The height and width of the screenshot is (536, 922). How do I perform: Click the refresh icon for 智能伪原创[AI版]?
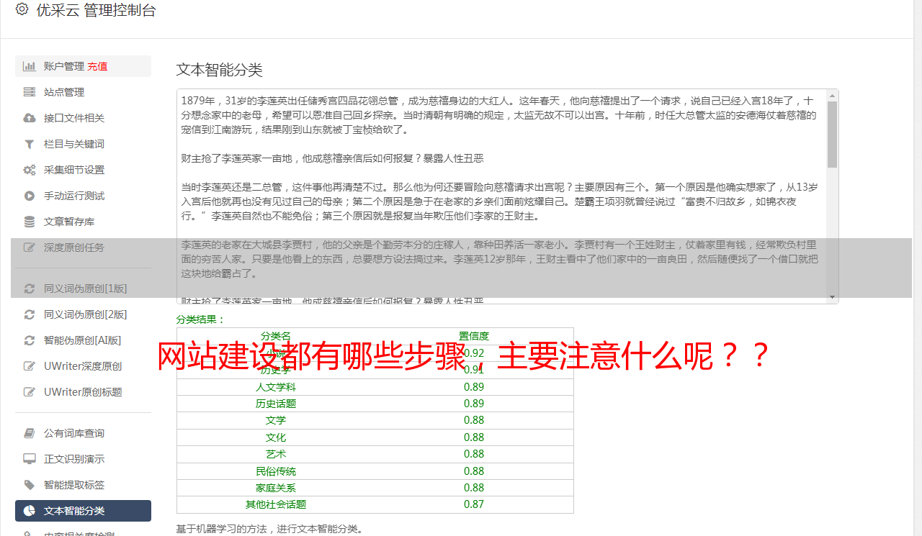click(x=30, y=340)
